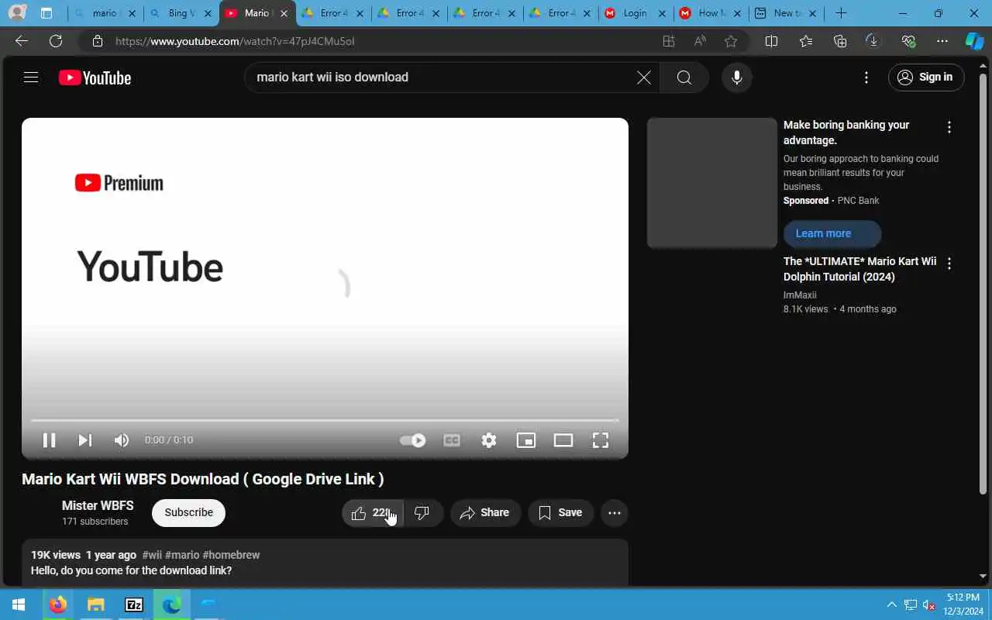992x620 pixels.
Task: Open Browser essentials heart icon
Action: [x=908, y=41]
